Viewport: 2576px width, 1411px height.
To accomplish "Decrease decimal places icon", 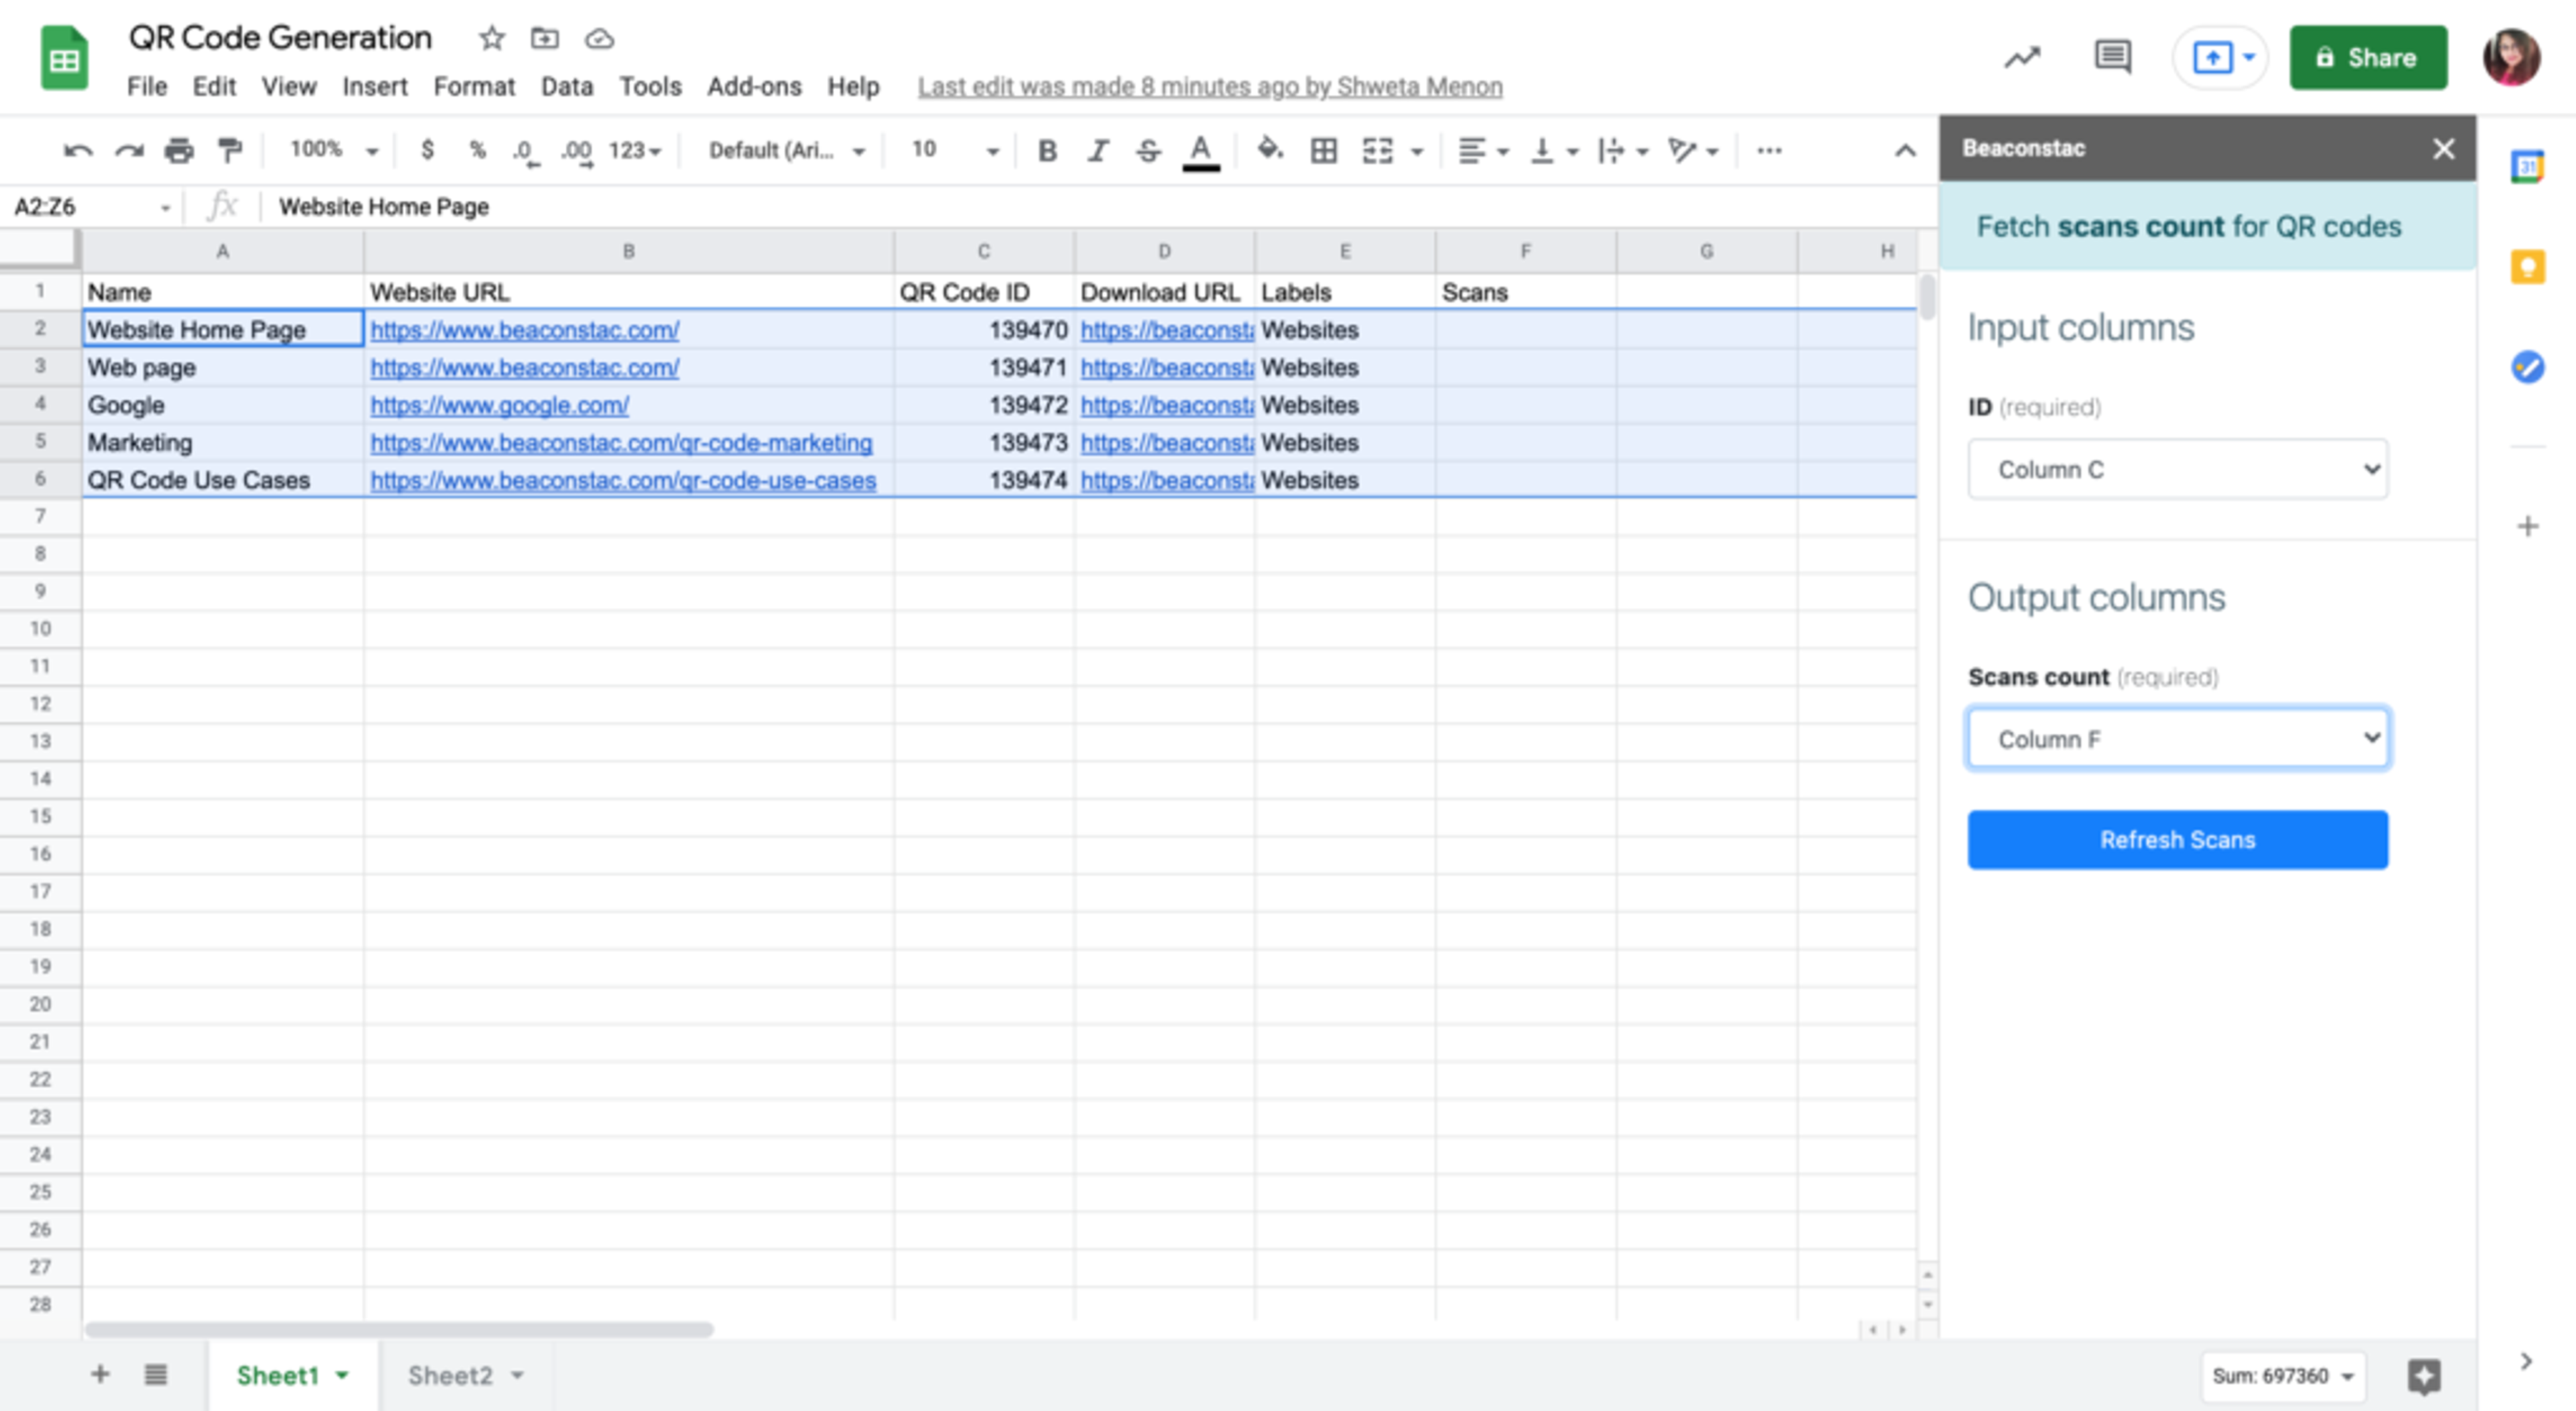I will click(525, 151).
